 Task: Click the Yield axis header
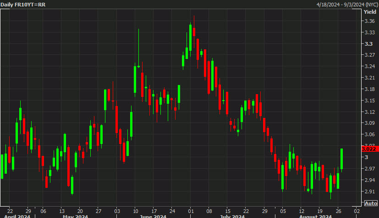369,13
